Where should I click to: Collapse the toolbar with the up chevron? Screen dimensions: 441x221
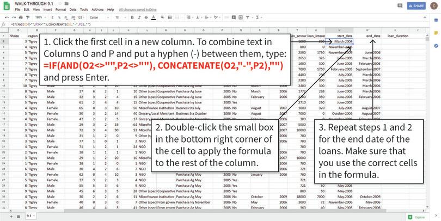(x=425, y=17)
